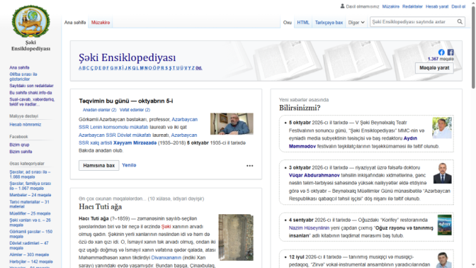
Task: Click the Hamısına bax button
Action: point(98,165)
